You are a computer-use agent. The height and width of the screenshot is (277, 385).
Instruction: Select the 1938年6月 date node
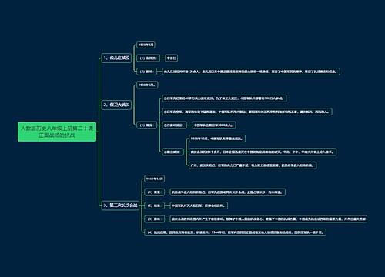click(147, 85)
